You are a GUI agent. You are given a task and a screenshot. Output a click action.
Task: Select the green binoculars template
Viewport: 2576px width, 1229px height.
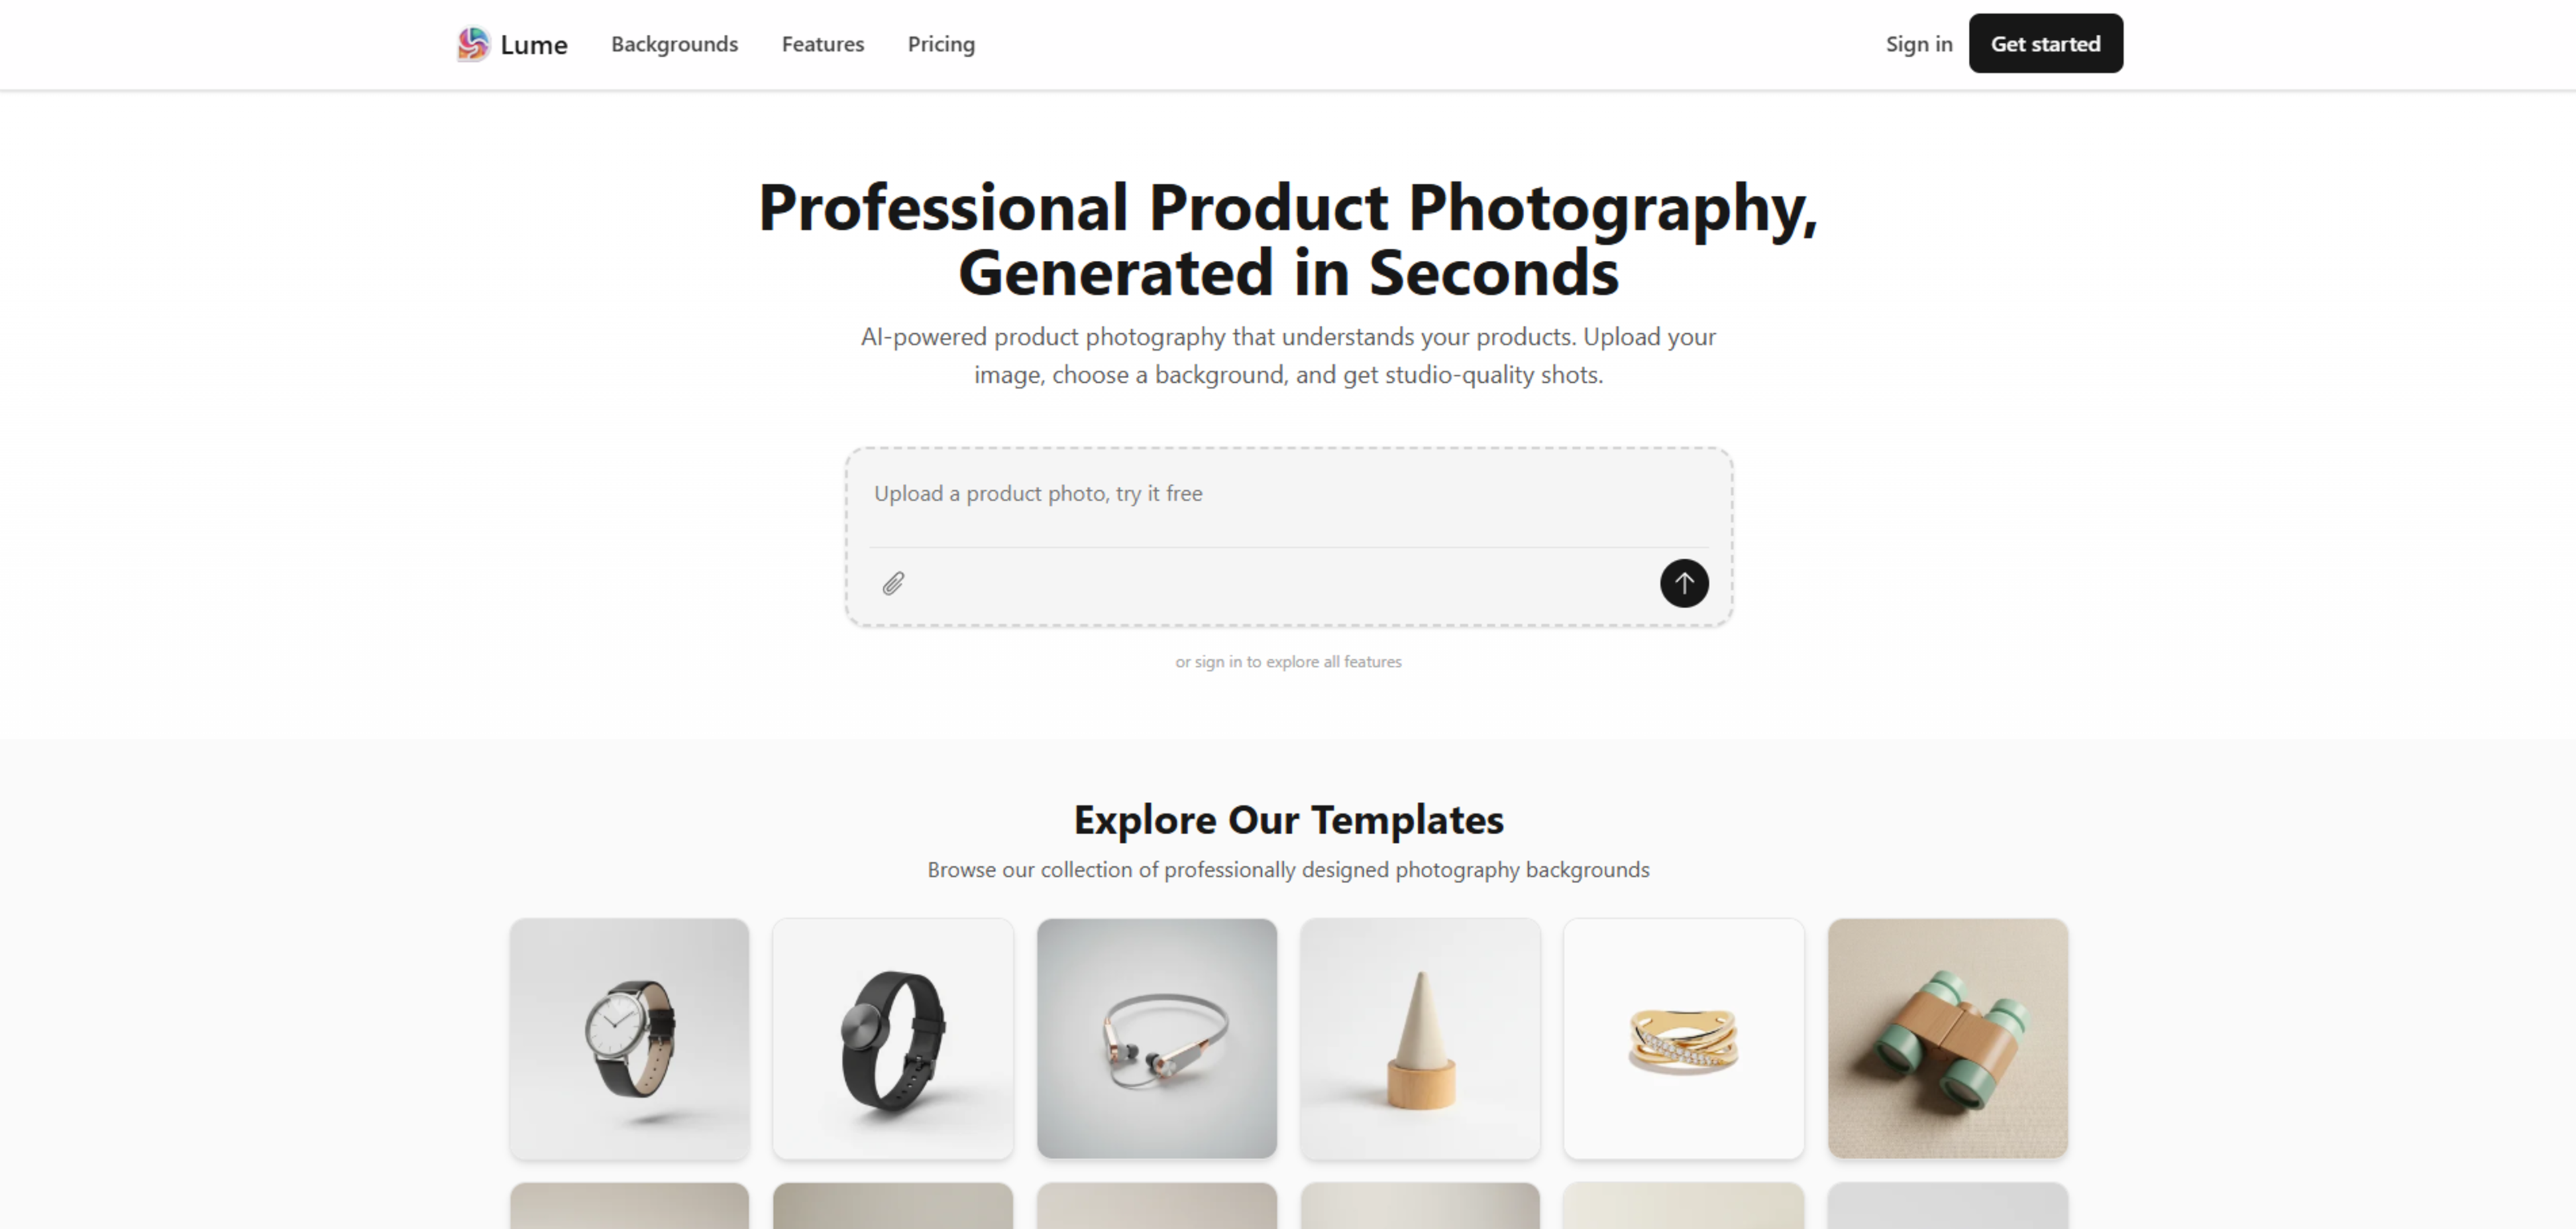pyautogui.click(x=1948, y=1039)
